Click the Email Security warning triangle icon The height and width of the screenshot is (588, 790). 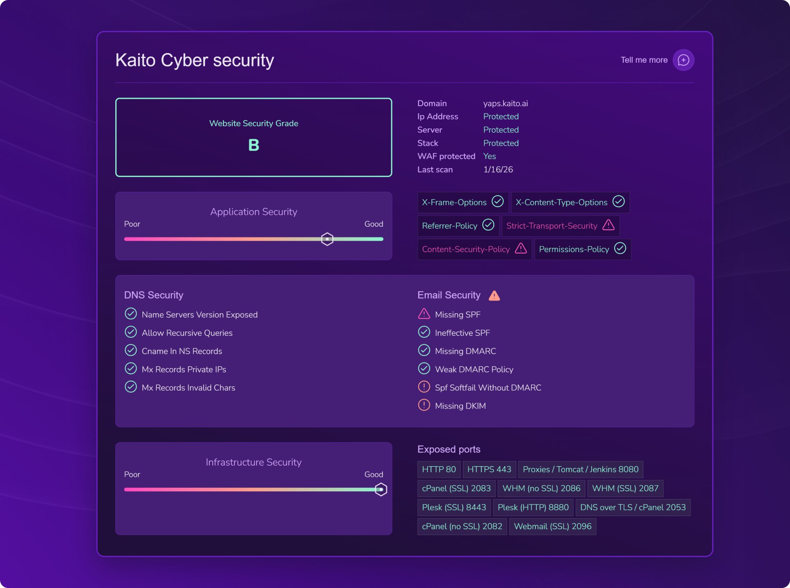(x=494, y=295)
